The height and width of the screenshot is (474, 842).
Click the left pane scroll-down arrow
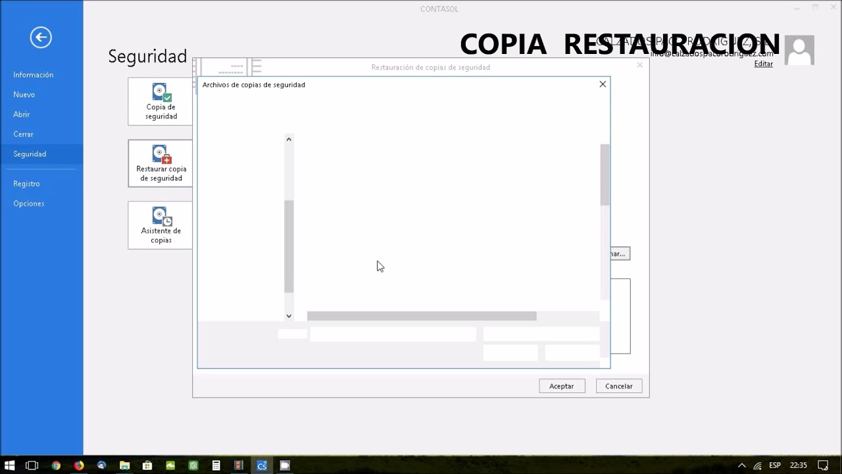click(x=289, y=316)
